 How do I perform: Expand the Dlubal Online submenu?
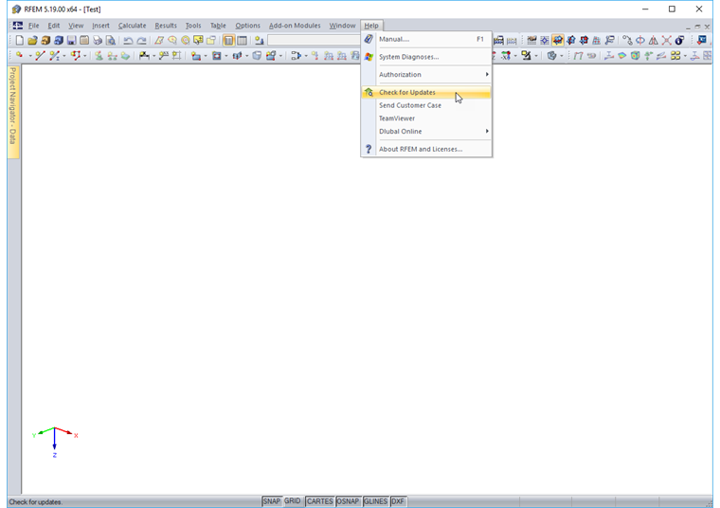426,132
